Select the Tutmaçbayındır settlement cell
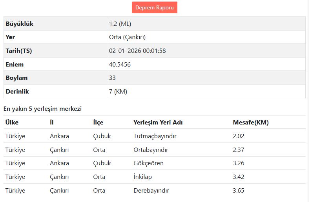The width and height of the screenshot is (310, 202). [x=155, y=136]
